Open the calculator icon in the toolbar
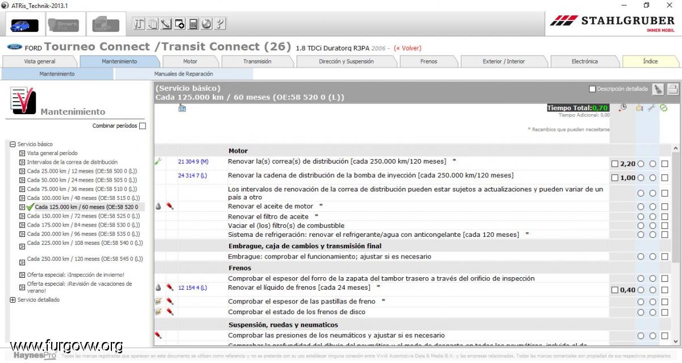 tap(193, 24)
